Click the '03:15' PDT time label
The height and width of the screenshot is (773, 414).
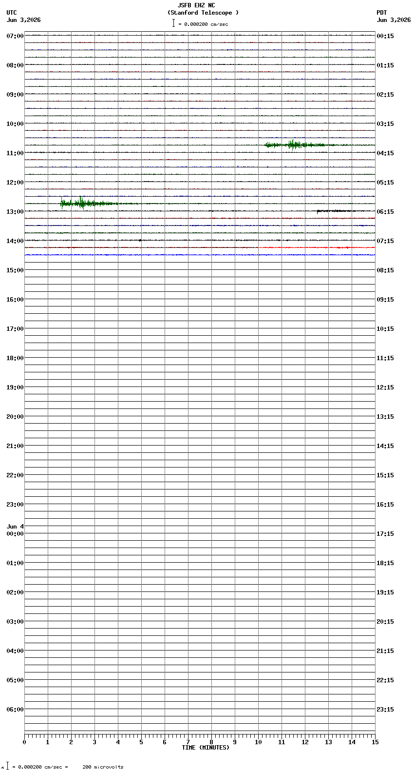(385, 124)
